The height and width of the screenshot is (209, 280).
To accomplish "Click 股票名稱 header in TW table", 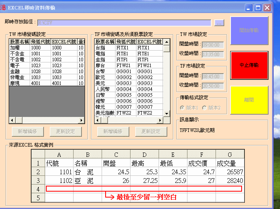I will coord(19,42).
